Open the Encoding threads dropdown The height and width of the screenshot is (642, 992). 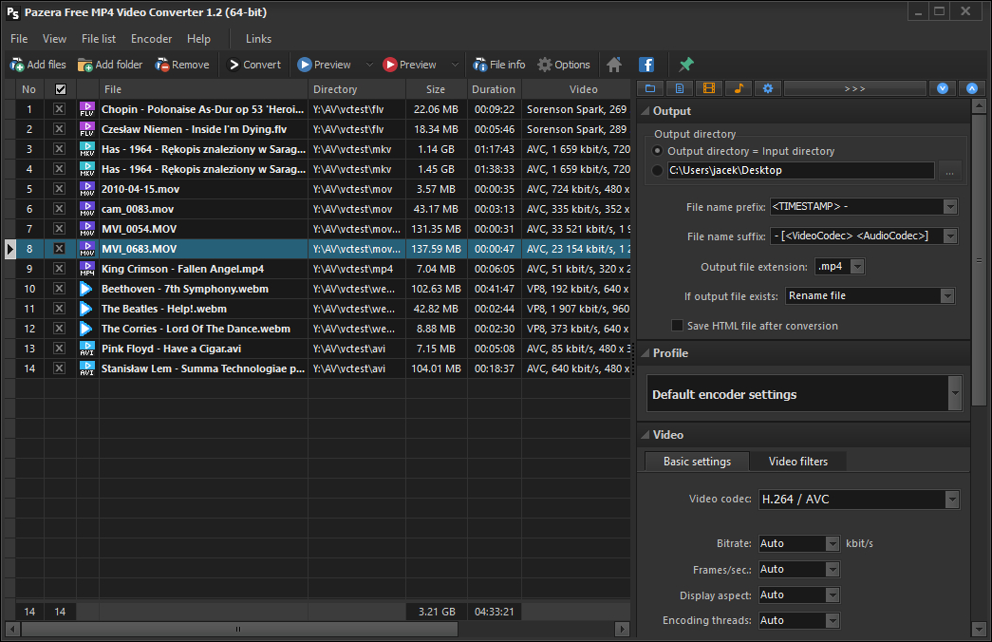[x=833, y=621]
